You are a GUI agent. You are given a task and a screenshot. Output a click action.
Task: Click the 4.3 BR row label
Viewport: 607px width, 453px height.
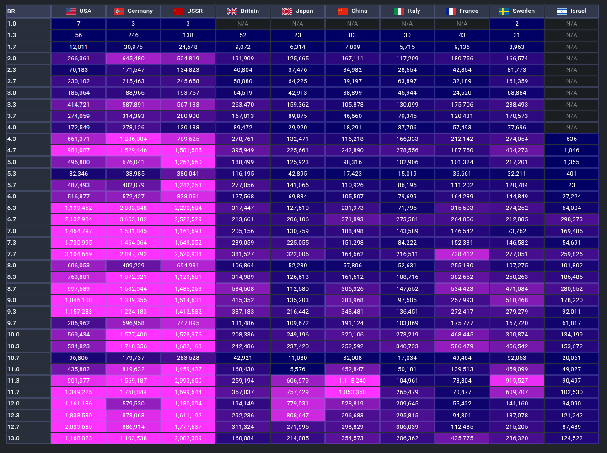28,139
